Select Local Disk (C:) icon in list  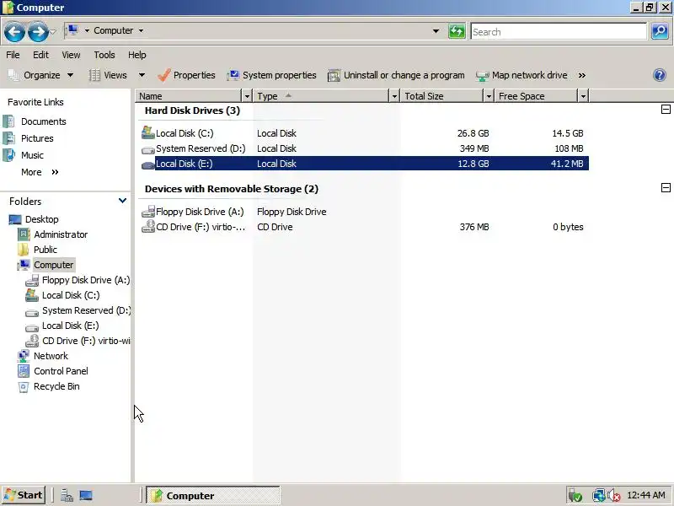point(148,132)
